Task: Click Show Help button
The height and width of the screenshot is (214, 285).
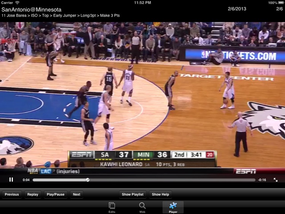Action: 160,194
